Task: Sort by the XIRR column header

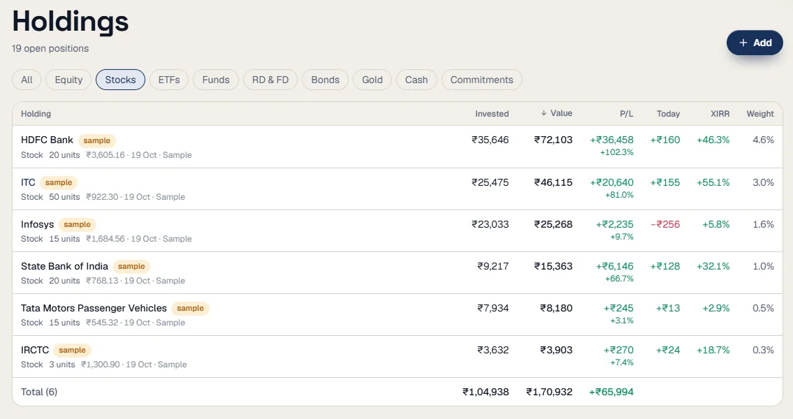Action: point(720,114)
